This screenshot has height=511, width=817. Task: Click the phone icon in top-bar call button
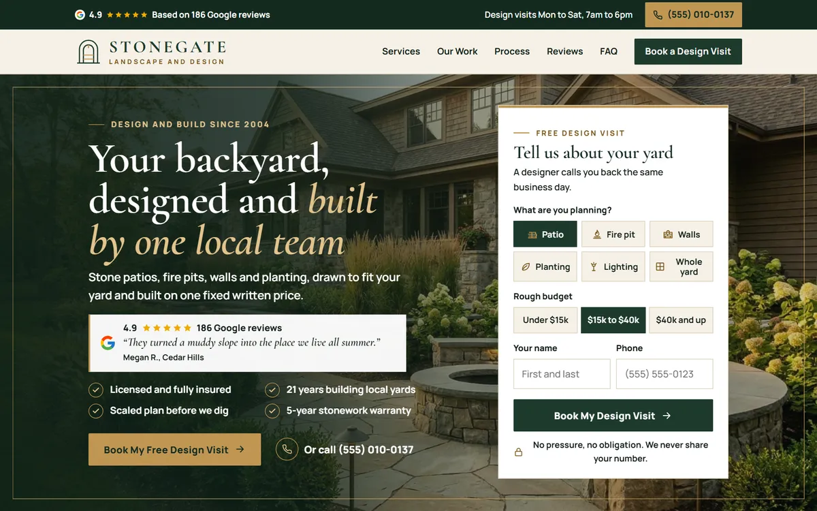coord(658,15)
